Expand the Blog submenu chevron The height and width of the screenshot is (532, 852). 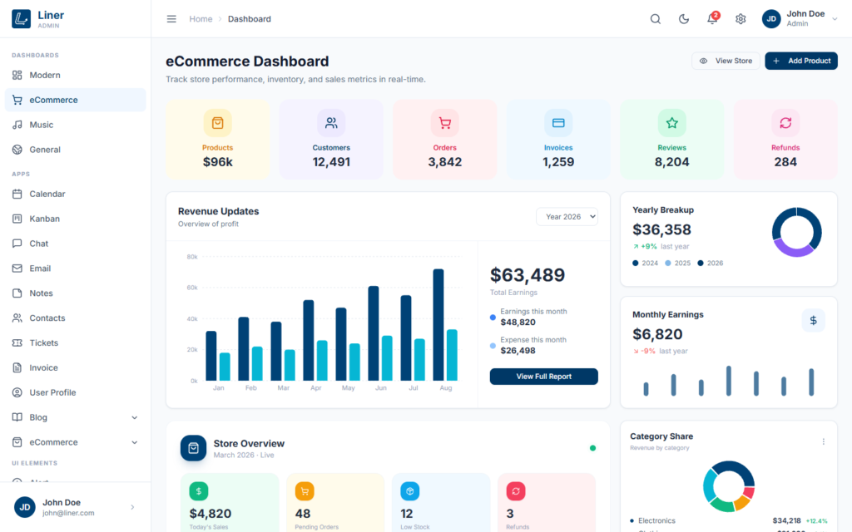coord(134,417)
